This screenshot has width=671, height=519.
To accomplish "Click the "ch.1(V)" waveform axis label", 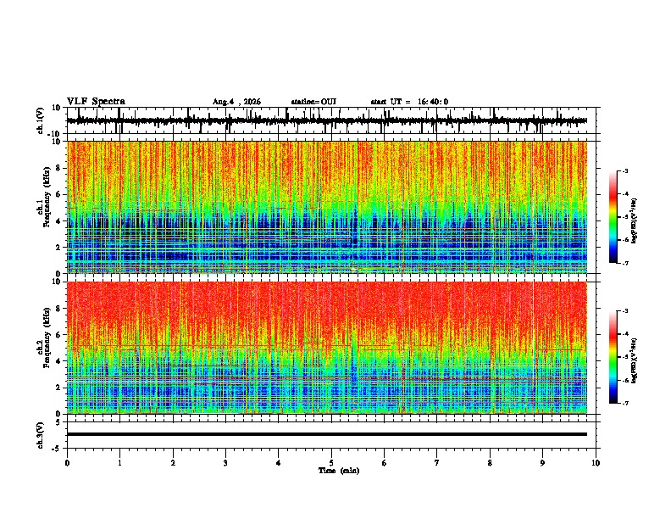I will click(x=41, y=120).
